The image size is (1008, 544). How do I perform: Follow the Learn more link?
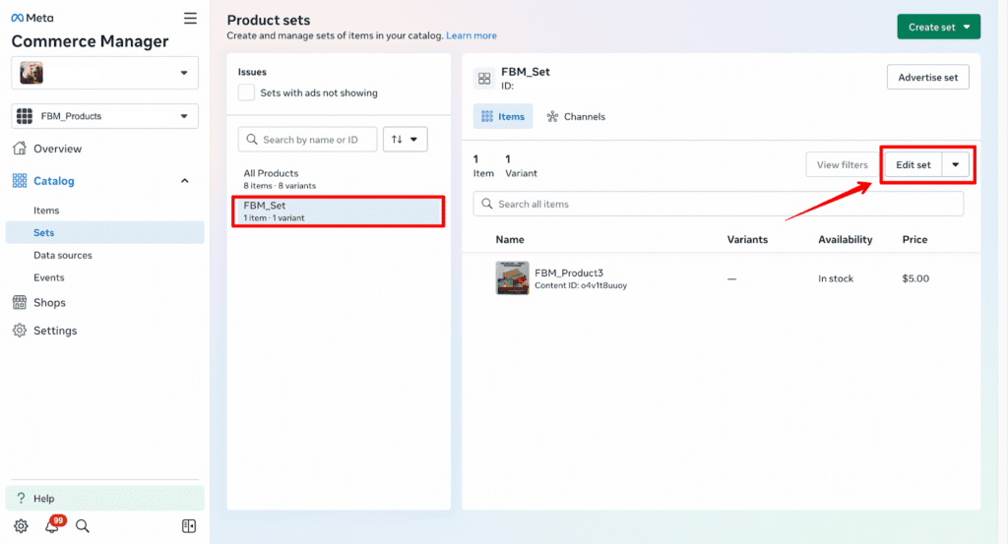tap(472, 35)
